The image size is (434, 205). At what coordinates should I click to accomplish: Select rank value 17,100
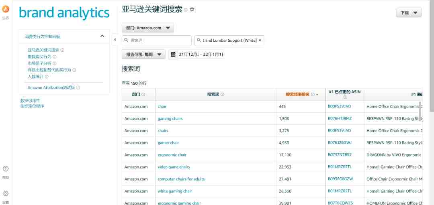point(285,155)
